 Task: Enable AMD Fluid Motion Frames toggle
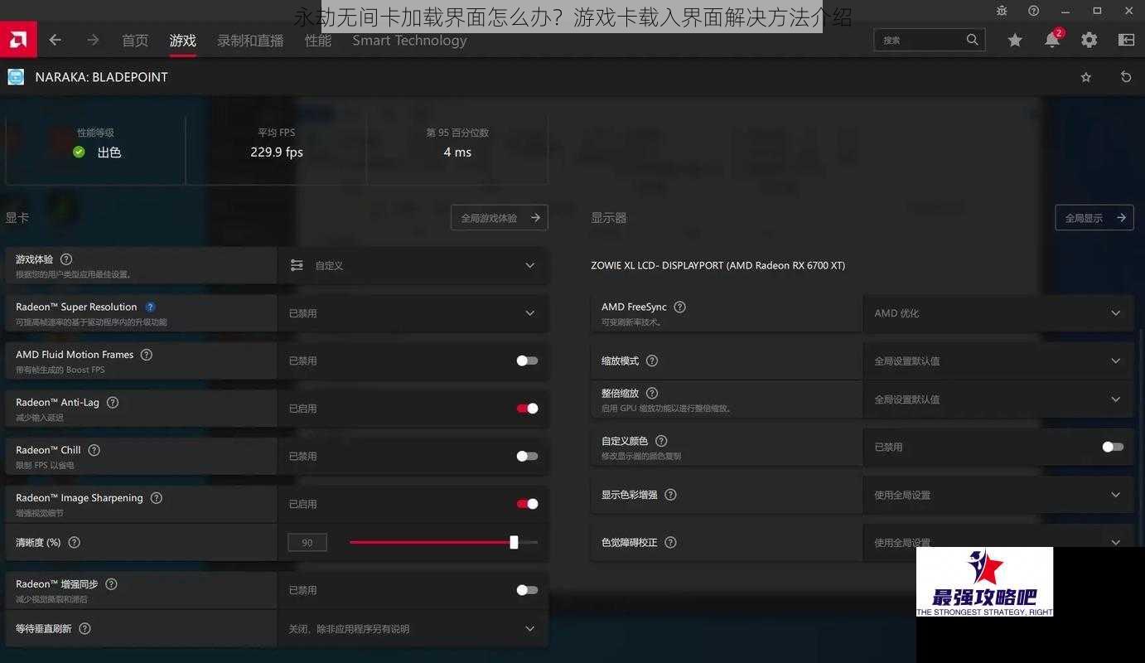[527, 361]
